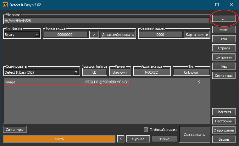This screenshot has height=146, width=239.
Task: Click the 314 мс scan time field
Action: coord(164,139)
